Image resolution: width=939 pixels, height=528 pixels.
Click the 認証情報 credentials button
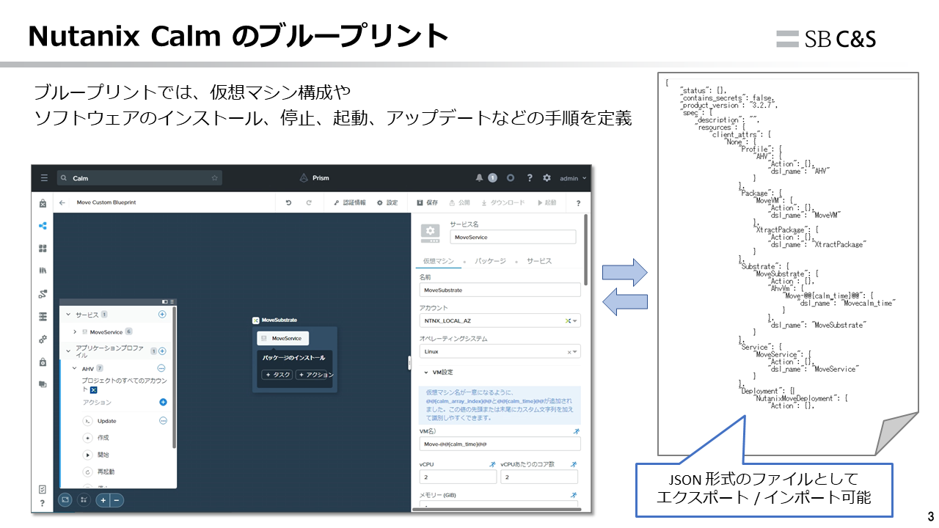click(x=349, y=202)
